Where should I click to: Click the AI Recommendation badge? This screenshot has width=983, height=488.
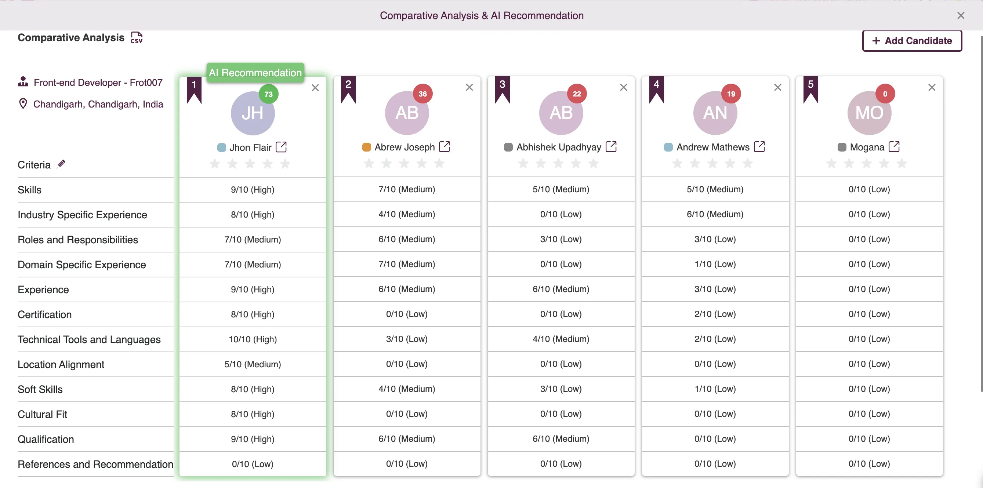coord(255,73)
